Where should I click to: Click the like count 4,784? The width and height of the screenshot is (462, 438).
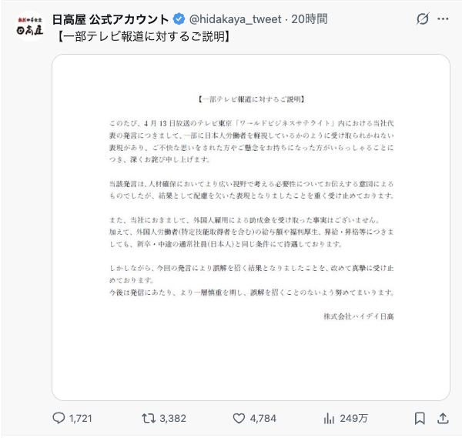pyautogui.click(x=263, y=419)
